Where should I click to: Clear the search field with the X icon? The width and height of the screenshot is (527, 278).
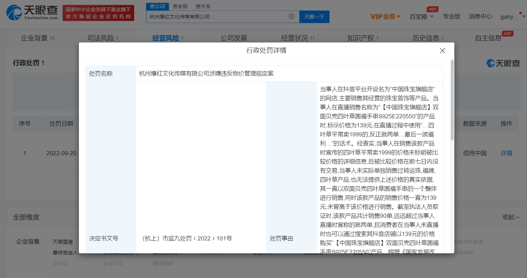[292, 16]
